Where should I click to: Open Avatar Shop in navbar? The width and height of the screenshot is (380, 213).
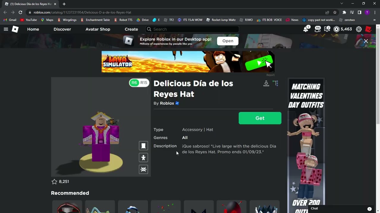tap(98, 29)
